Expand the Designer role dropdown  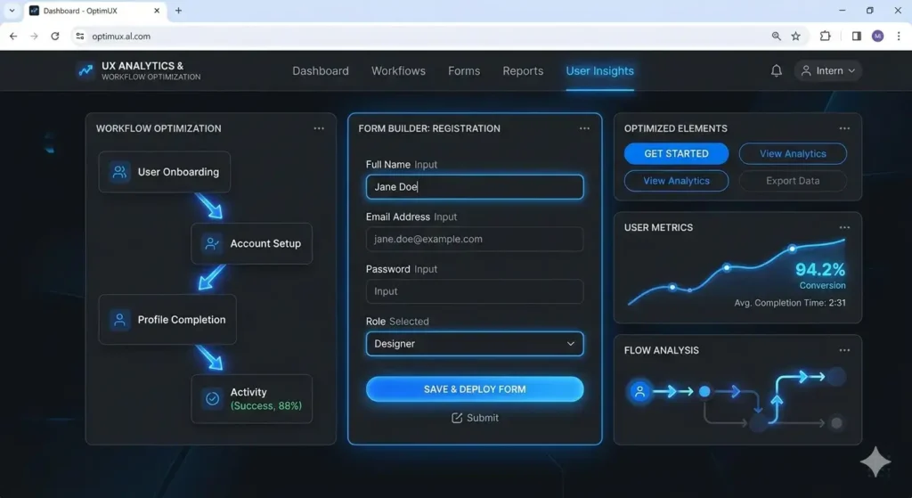(475, 344)
